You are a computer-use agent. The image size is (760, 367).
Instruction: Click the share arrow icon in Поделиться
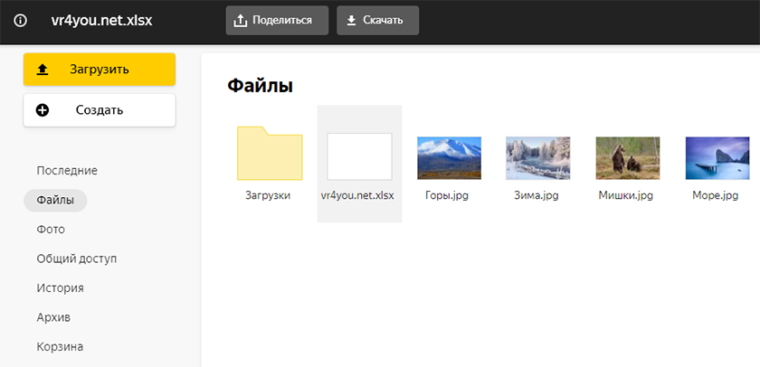click(x=241, y=20)
